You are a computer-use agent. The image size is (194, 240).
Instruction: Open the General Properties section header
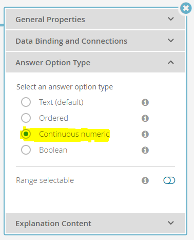coord(95,19)
